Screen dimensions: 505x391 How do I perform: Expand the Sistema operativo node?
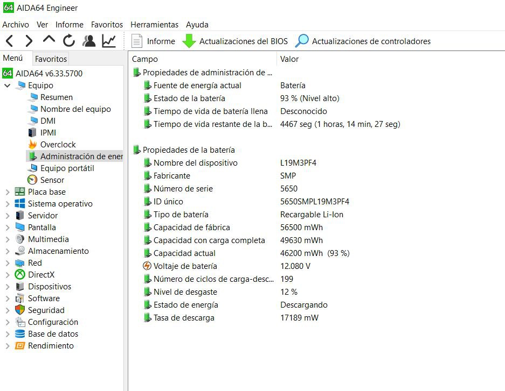(8, 204)
